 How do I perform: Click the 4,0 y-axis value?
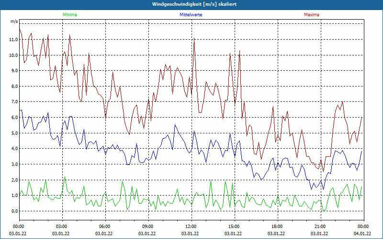pos(14,149)
